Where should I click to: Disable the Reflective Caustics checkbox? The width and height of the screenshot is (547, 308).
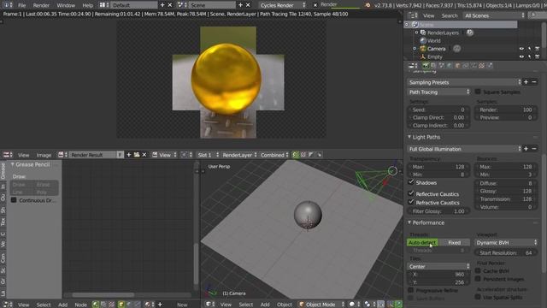(411, 193)
